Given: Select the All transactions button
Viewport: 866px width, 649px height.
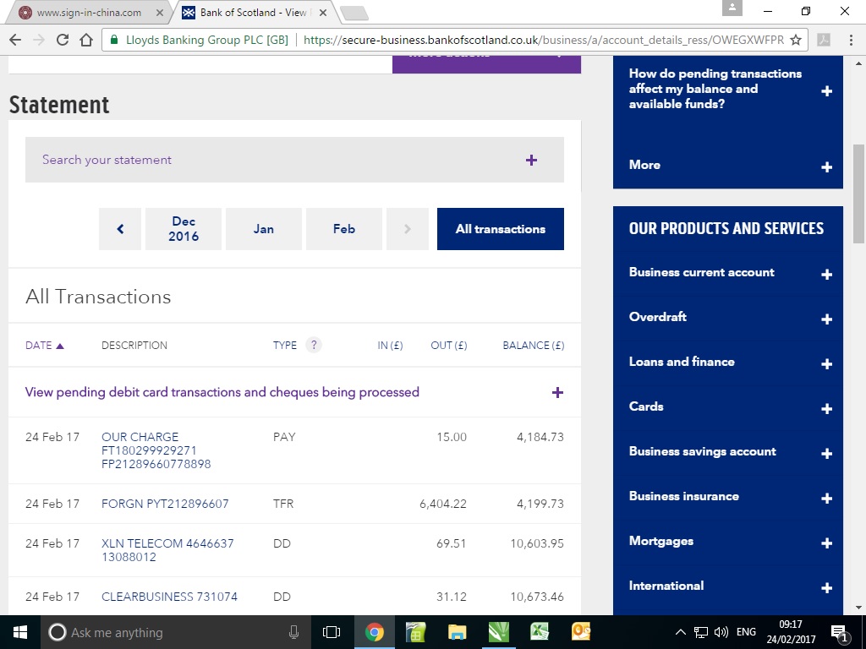Looking at the screenshot, I should tap(501, 229).
